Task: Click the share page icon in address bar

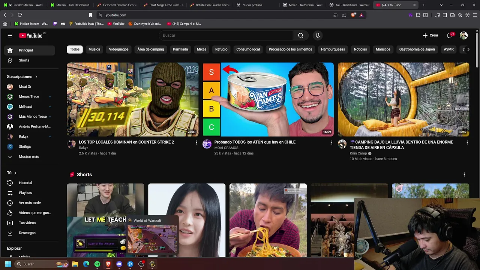Action: click(344, 15)
